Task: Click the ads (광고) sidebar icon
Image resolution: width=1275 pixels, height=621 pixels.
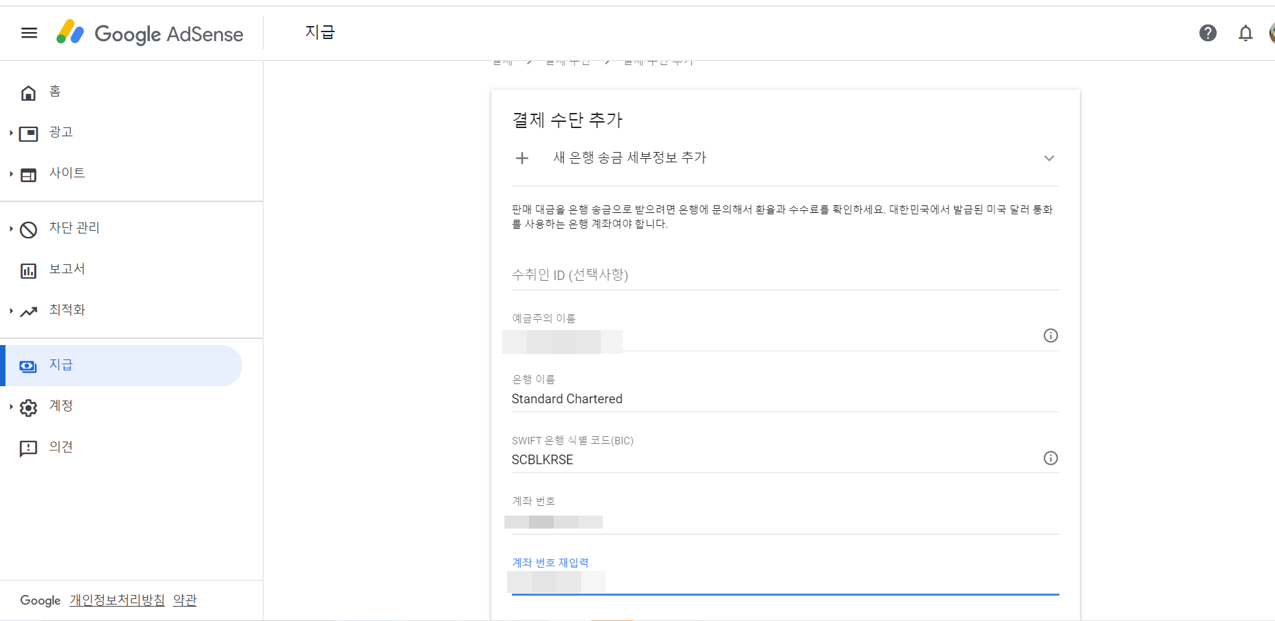Action: [28, 134]
